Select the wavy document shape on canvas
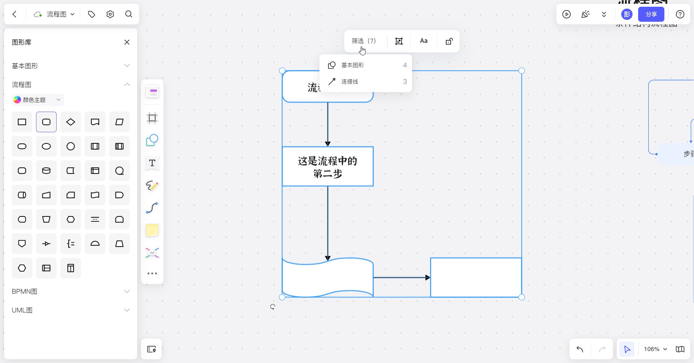The height and width of the screenshot is (363, 694). [x=328, y=278]
